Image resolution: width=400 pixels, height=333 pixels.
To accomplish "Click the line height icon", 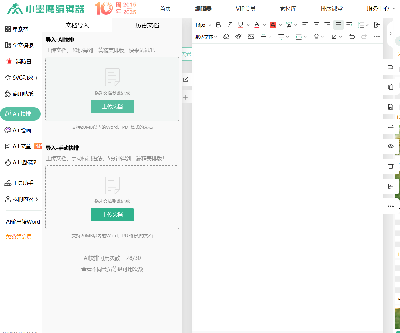I will (361, 25).
